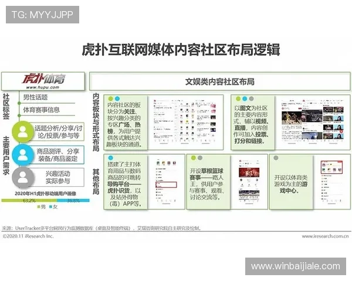The height and width of the screenshot is (281, 352).
Task: Open the video screenshots beside the 图文 card
Action: pyautogui.click(x=312, y=122)
